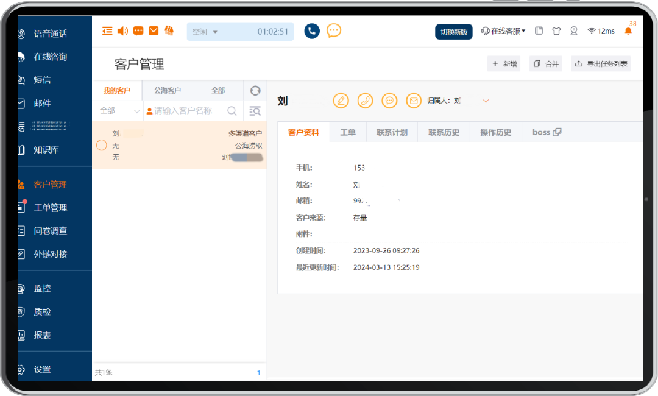Click the 合并 button
658x396 pixels.
click(x=545, y=64)
